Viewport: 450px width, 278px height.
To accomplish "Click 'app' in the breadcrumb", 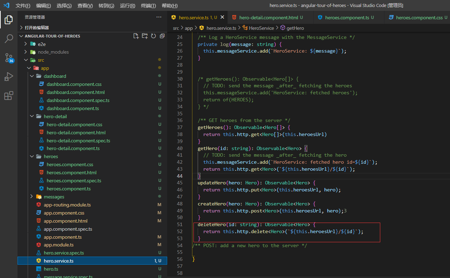I will [x=189, y=28].
